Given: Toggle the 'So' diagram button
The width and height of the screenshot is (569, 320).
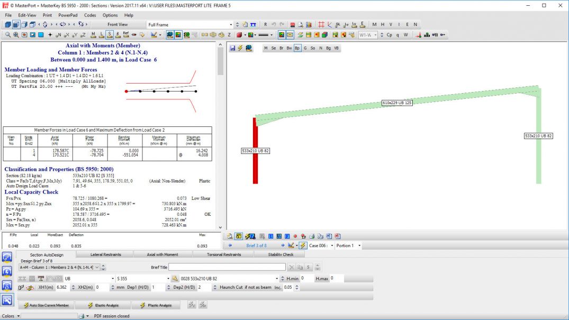Looking at the screenshot, I should 313,48.
